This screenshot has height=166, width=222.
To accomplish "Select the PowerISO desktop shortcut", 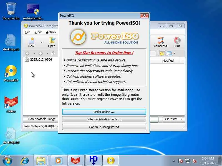I will [11, 73].
